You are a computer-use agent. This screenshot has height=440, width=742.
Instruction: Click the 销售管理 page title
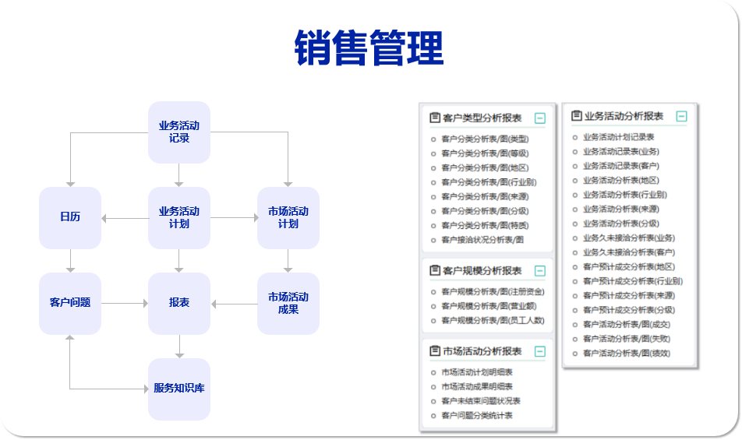click(x=369, y=48)
